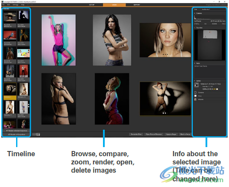Image resolution: width=229 pixels, height=187 pixels.
Task: Click the Apply to Stage button
Action: [x=171, y=134]
